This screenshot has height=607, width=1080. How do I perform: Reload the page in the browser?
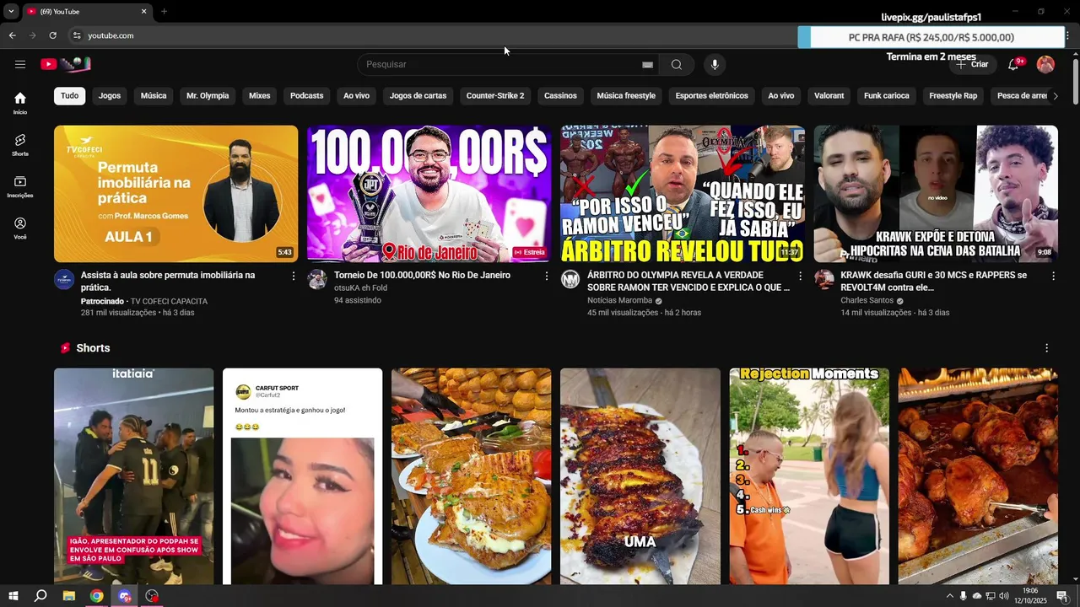click(52, 35)
